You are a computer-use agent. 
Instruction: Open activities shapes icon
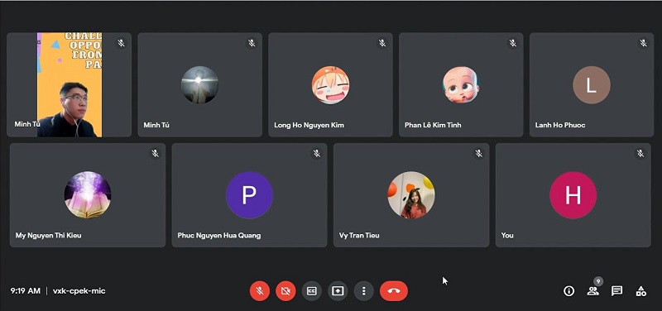pyautogui.click(x=640, y=291)
